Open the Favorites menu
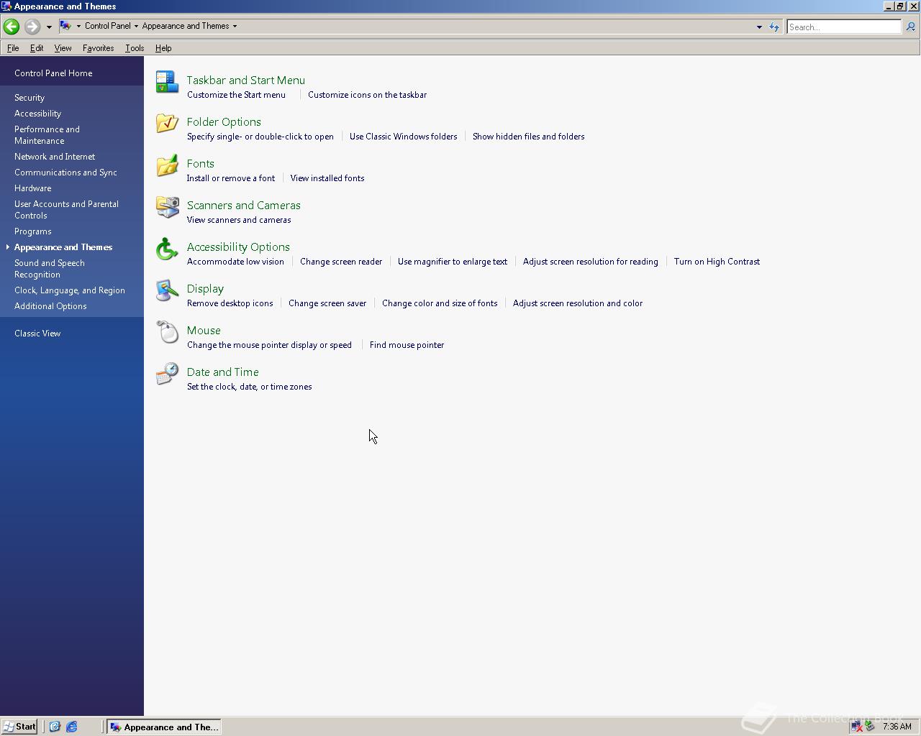Image resolution: width=921 pixels, height=736 pixels. pyautogui.click(x=98, y=48)
